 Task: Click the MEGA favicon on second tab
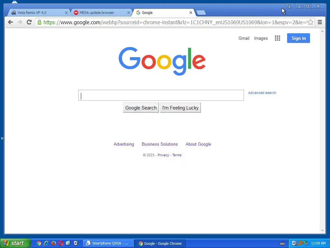click(76, 13)
